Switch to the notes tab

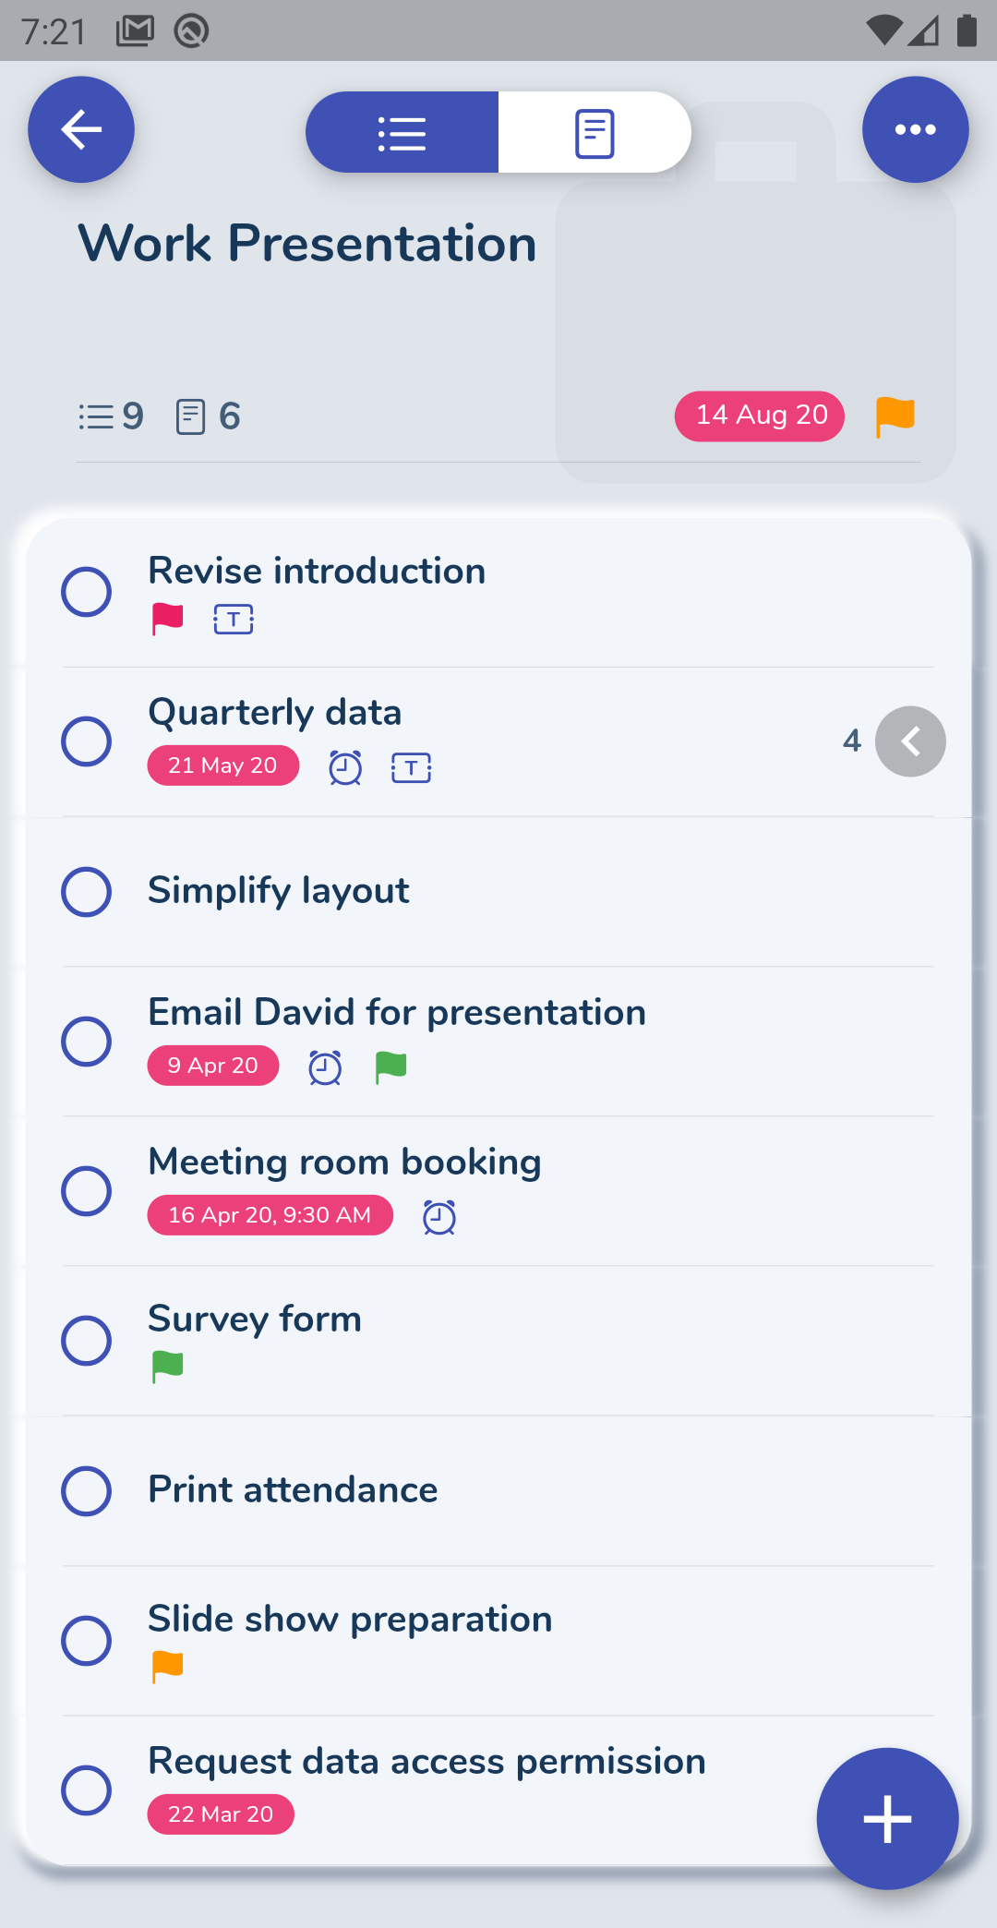(x=595, y=132)
